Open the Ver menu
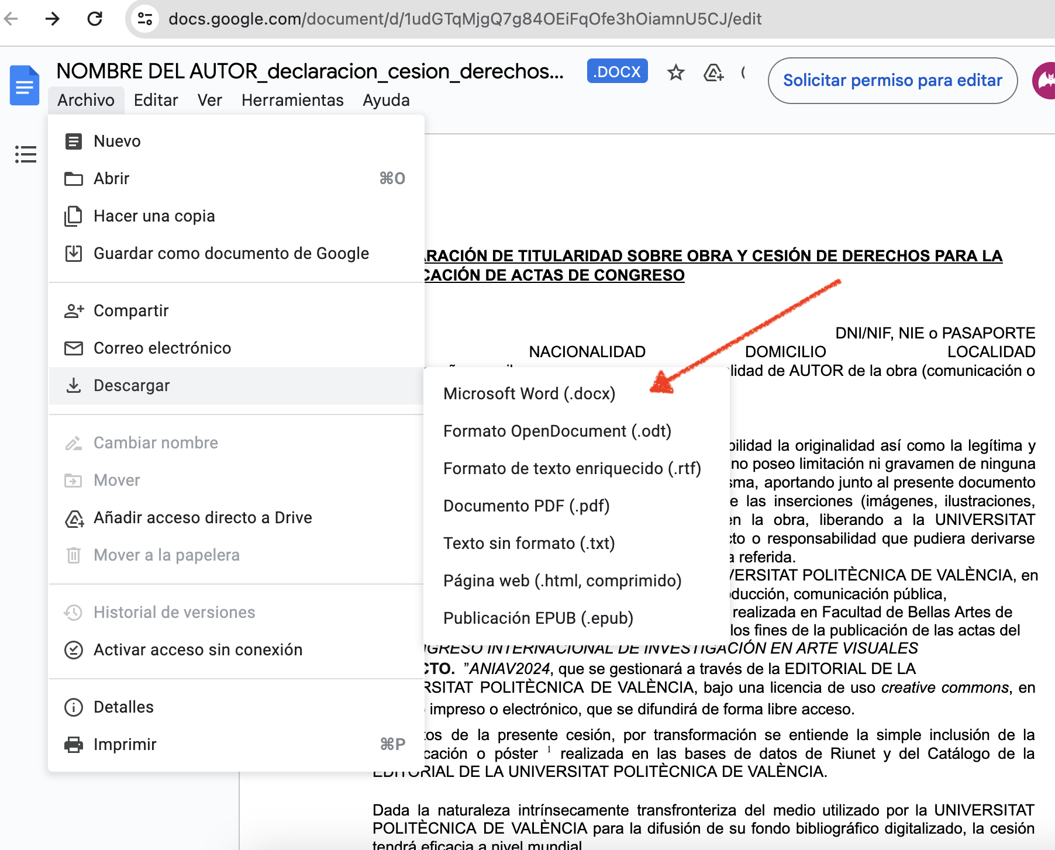The image size is (1055, 850). pyautogui.click(x=209, y=100)
